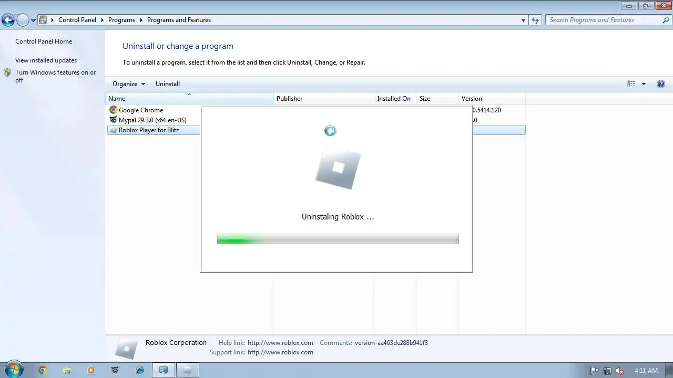Click the version-aa463de288b941f3 comment text

pos(391,343)
